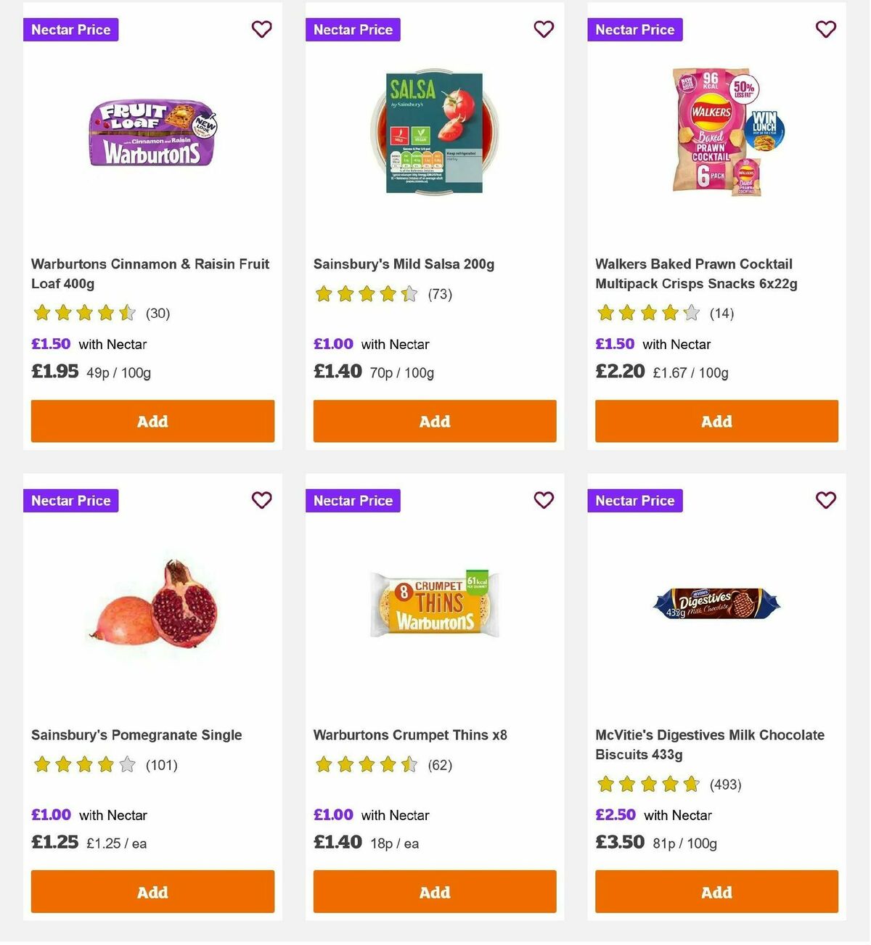Click the review count for Pomegranate Single
This screenshot has height=945, width=871.
(x=162, y=764)
